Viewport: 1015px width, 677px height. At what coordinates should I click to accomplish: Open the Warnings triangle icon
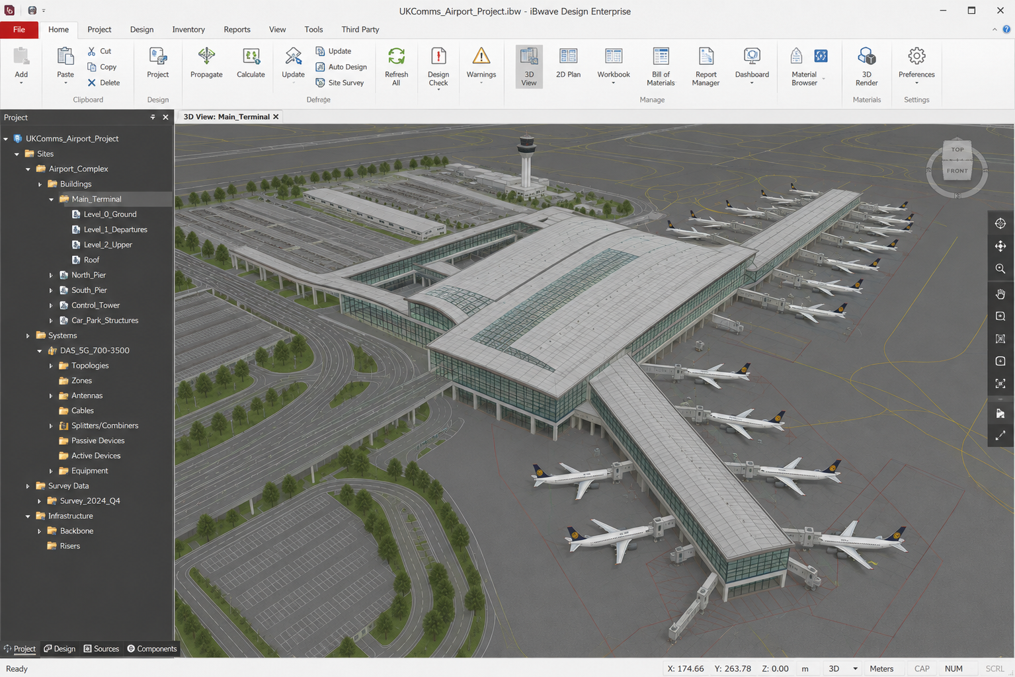481,56
